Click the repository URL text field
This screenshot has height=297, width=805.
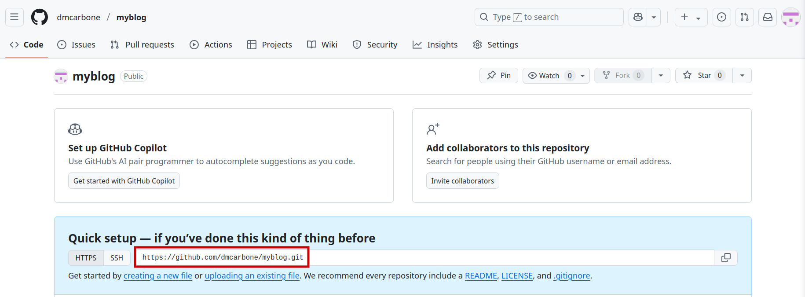[x=424, y=258]
